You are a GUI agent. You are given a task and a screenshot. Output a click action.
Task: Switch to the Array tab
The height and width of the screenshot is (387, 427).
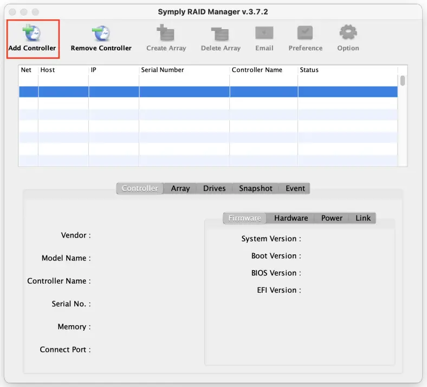180,188
